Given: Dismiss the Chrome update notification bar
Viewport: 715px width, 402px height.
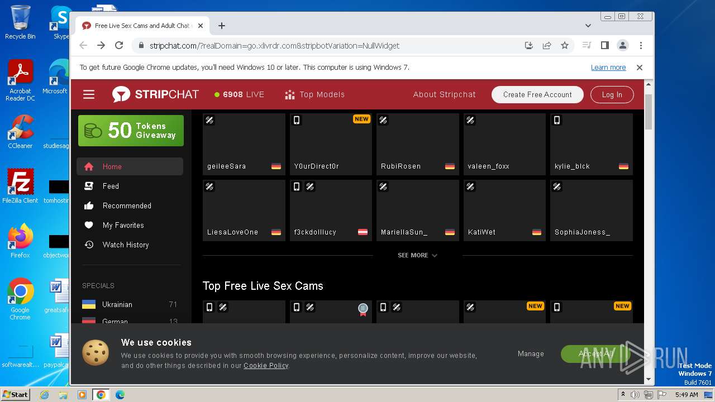Looking at the screenshot, I should point(640,68).
